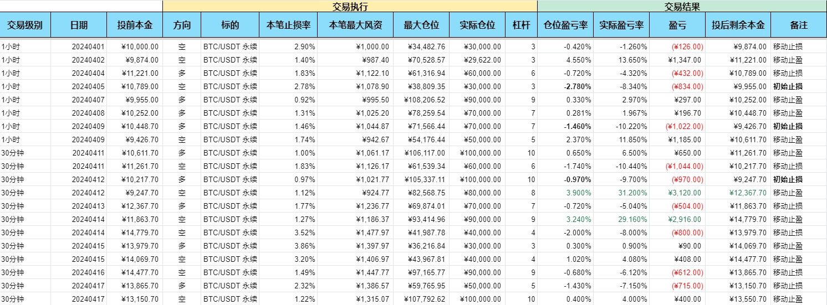Viewport: 827px width, 305px height.
Task: Click the merged 交易结果 group header
Action: tap(682, 7)
